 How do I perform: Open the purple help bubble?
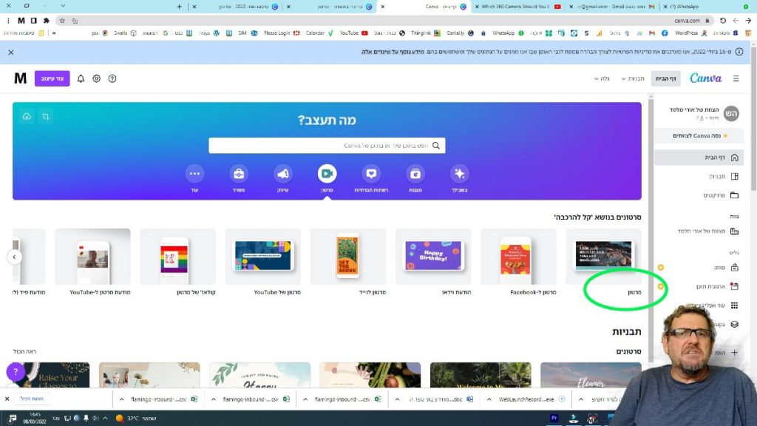tap(16, 371)
